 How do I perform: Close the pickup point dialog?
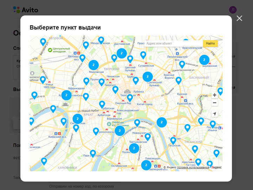[239, 18]
